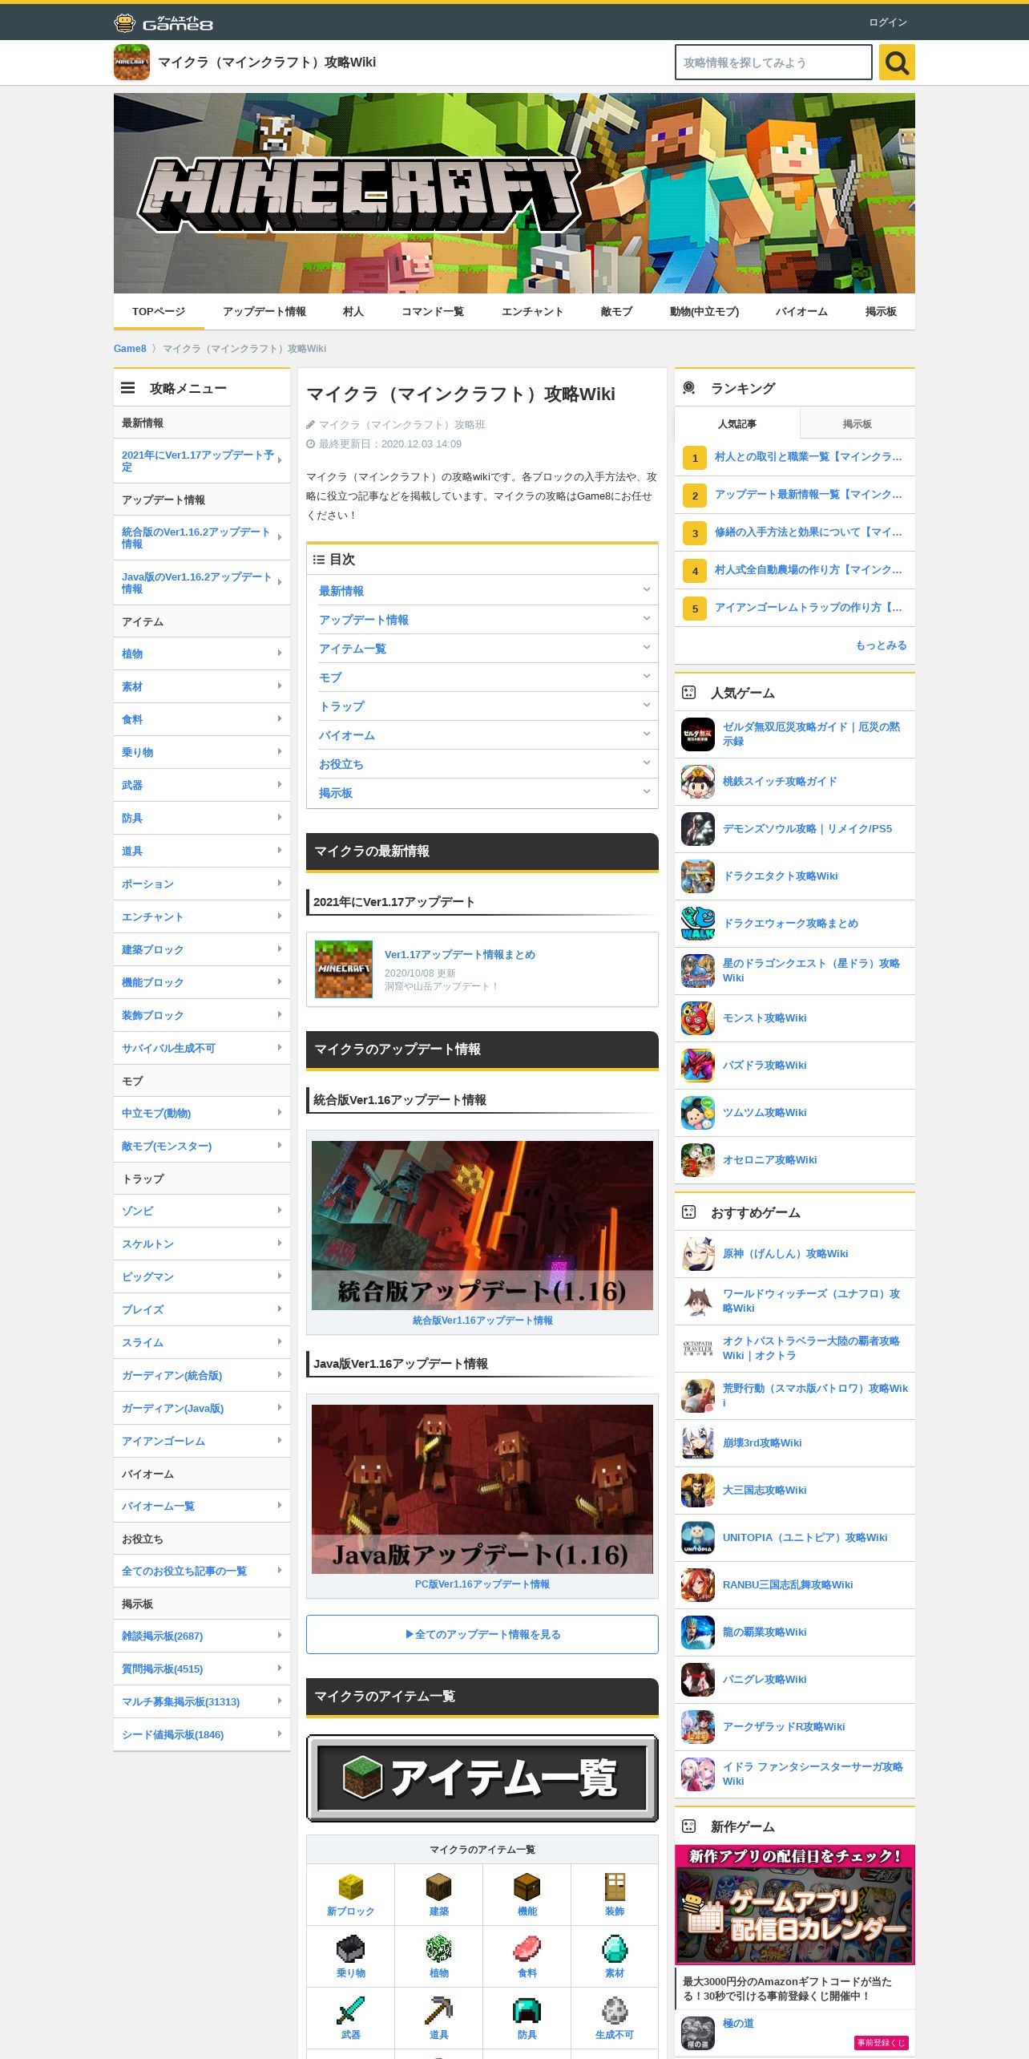Click the Game8 logo in header

pyautogui.click(x=163, y=22)
